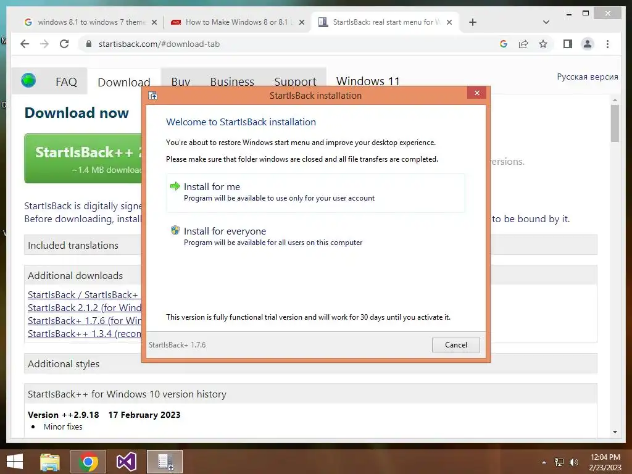
Task: Select the StartIsBack browser tab
Action: [x=385, y=22]
